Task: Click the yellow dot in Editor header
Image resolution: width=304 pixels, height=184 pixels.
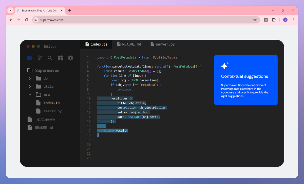Action: [x=33, y=46]
